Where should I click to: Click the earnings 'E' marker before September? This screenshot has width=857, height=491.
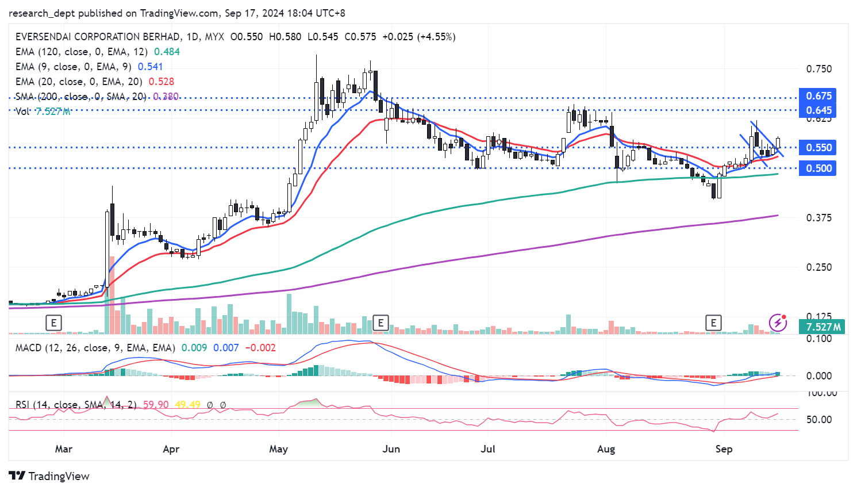[713, 323]
